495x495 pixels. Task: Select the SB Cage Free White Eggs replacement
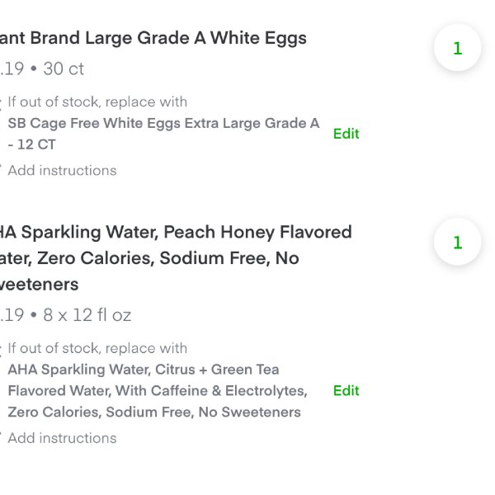point(163,134)
